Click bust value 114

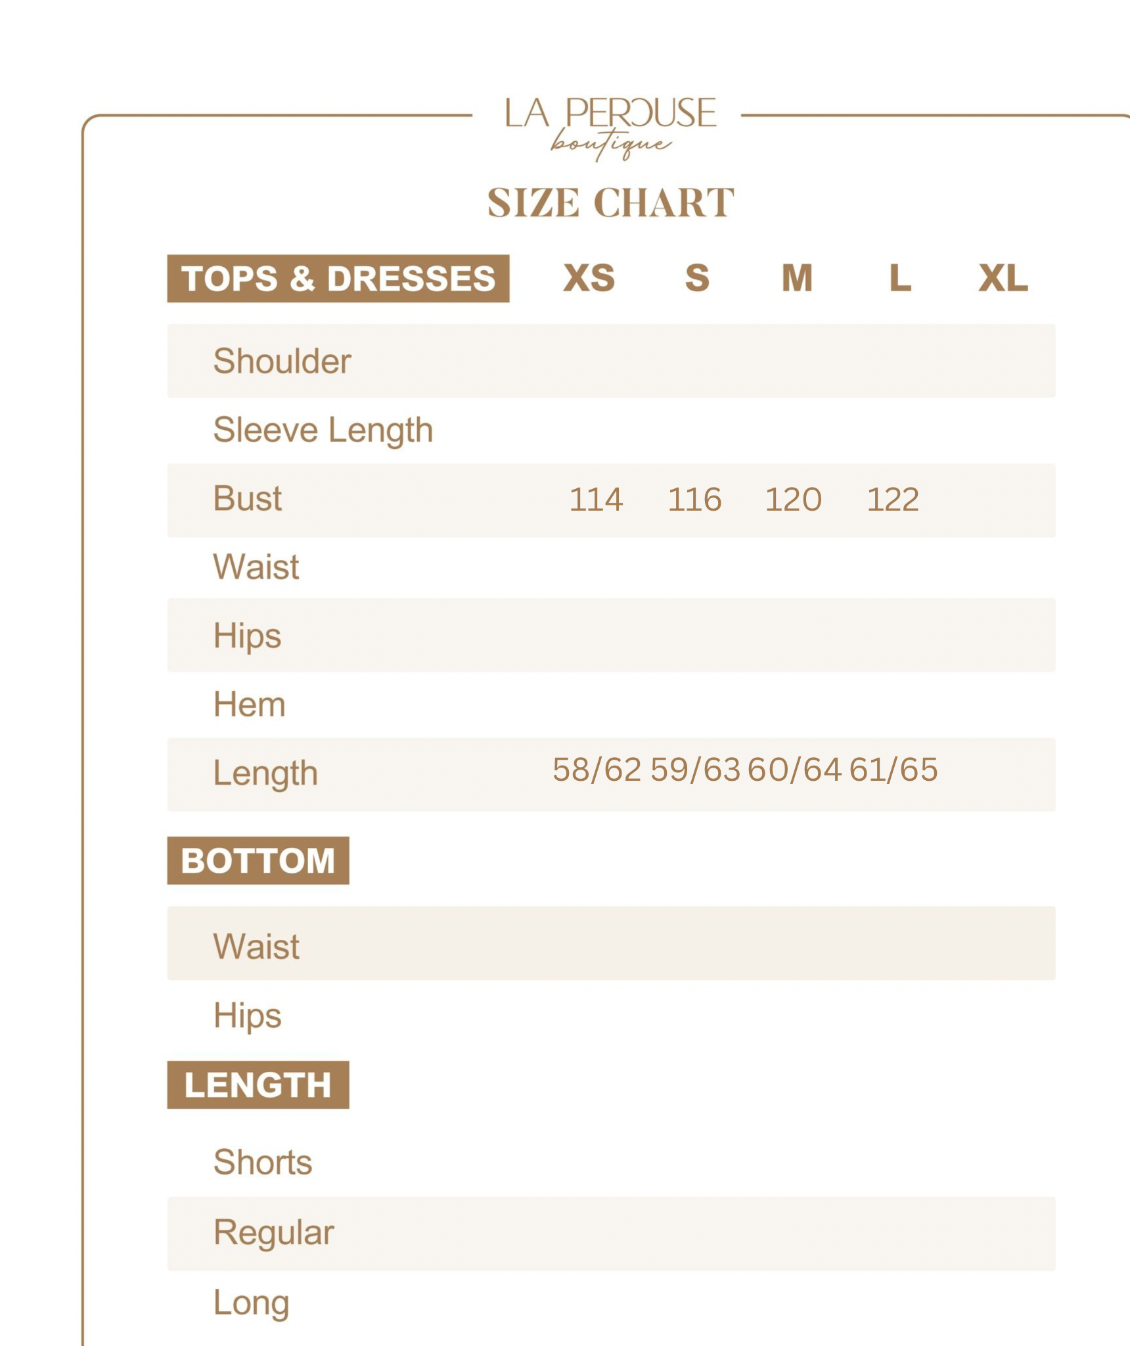click(x=595, y=499)
